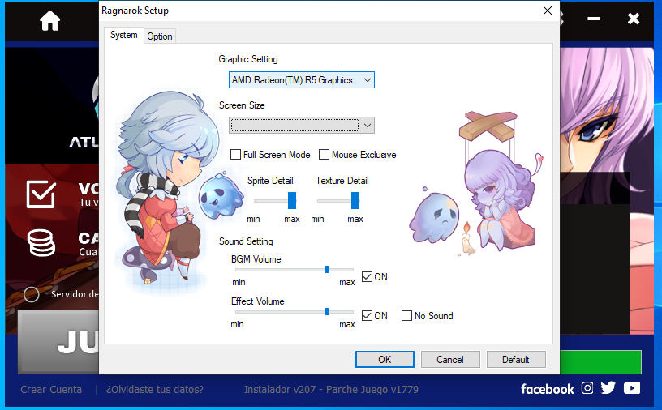
Task: Select the Servidor radio button in launcher
Action: click(x=32, y=294)
